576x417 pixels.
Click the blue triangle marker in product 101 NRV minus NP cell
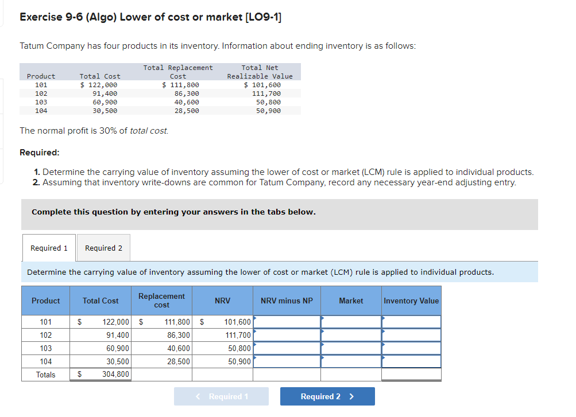coord(254,319)
